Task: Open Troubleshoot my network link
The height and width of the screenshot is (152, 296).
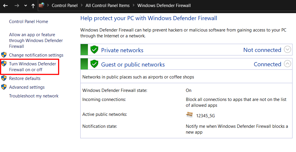Action: pos(34,96)
